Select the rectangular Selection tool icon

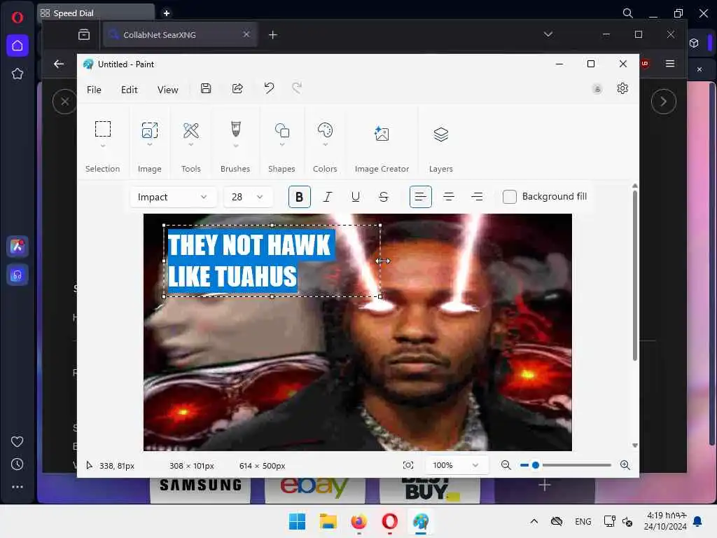click(103, 129)
